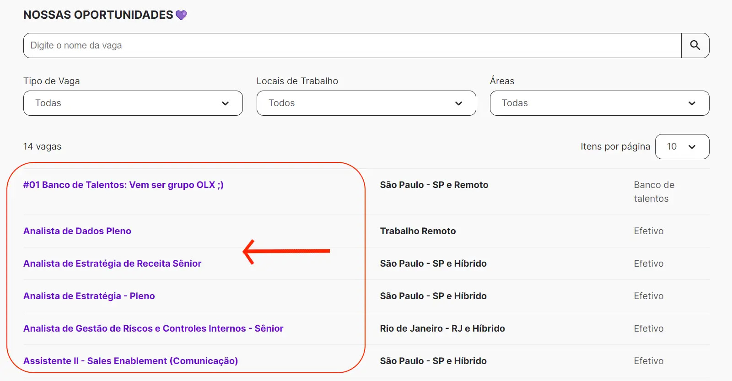This screenshot has width=732, height=381.
Task: Open Assistente II - Sales Enablement vacancy
Action: pos(130,361)
